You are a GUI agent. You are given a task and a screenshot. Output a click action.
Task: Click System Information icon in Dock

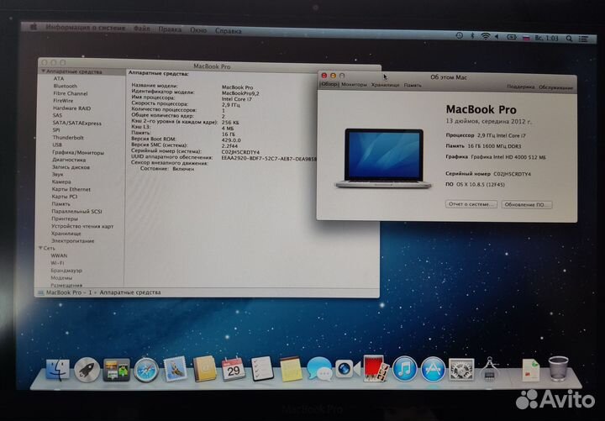[489, 369]
